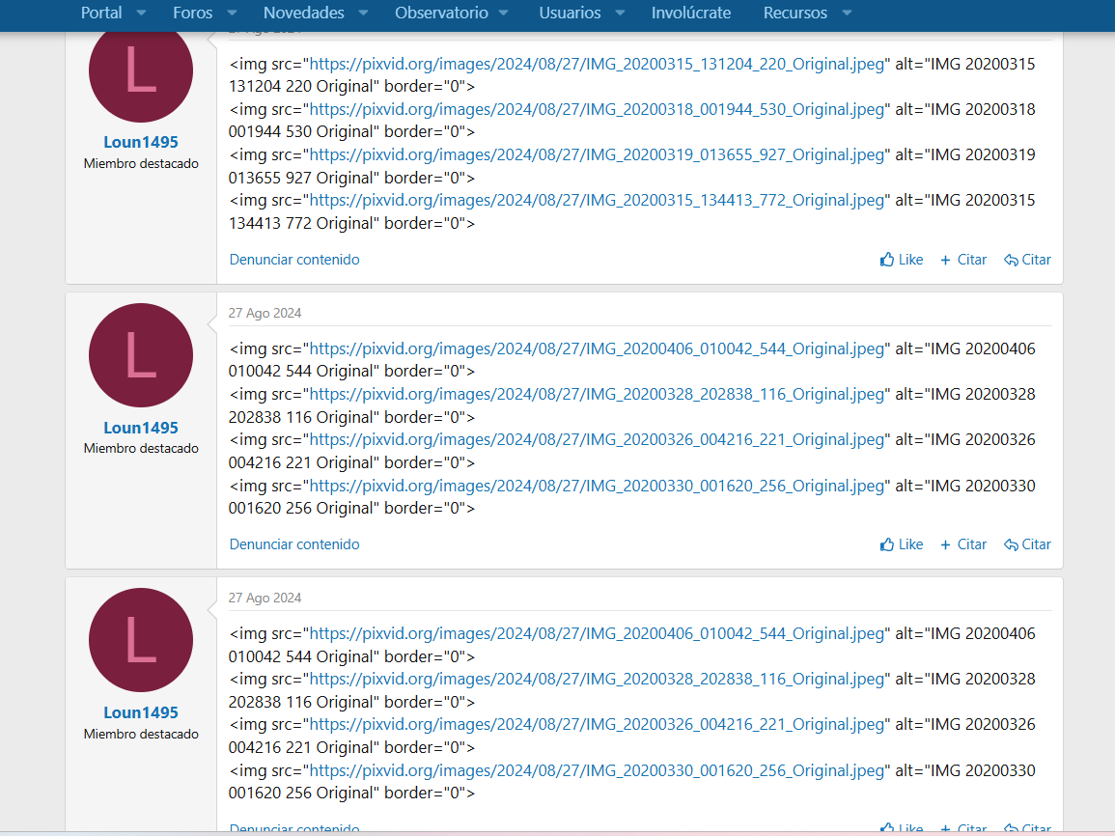Go to the Foros section
The width and height of the screenshot is (1115, 836).
[192, 13]
